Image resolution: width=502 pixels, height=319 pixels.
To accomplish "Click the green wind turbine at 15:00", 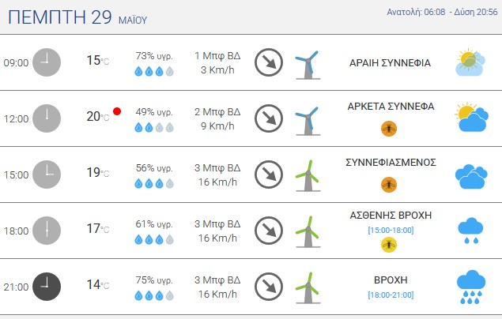I will [x=308, y=176].
